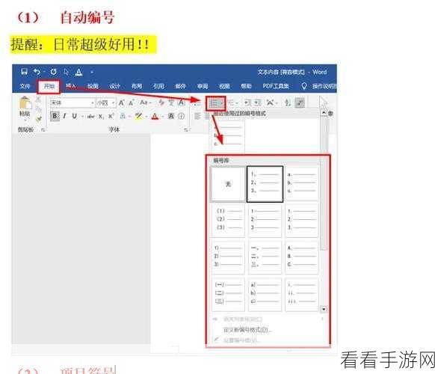The height and width of the screenshot is (374, 435).
Task: Click the align left icon
Action: pos(197,116)
